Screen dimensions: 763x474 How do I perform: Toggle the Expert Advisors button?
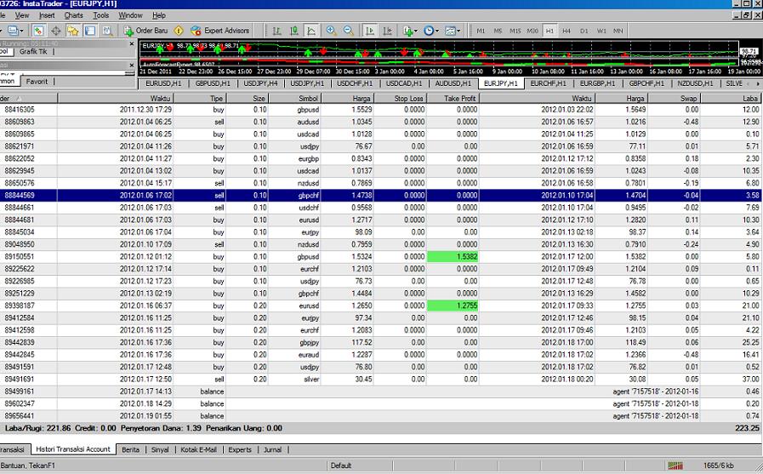tap(220, 31)
